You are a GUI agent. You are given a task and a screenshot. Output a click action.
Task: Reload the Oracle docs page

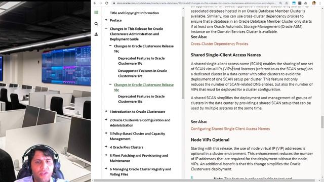click(107, 3)
